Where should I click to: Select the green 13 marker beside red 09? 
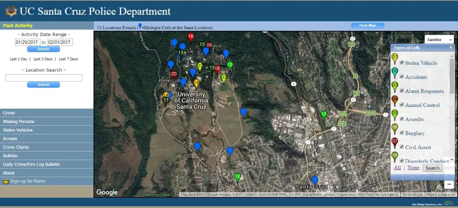[x=202, y=45]
